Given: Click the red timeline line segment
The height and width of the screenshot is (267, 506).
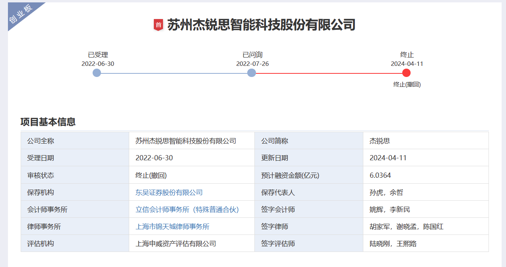Looking at the screenshot, I should [x=329, y=73].
